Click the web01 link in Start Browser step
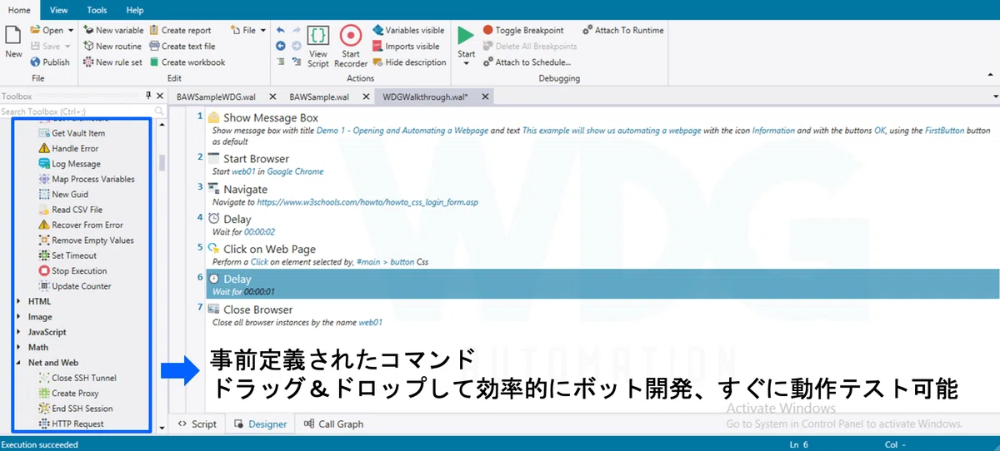This screenshot has width=1000, height=451. click(x=242, y=171)
